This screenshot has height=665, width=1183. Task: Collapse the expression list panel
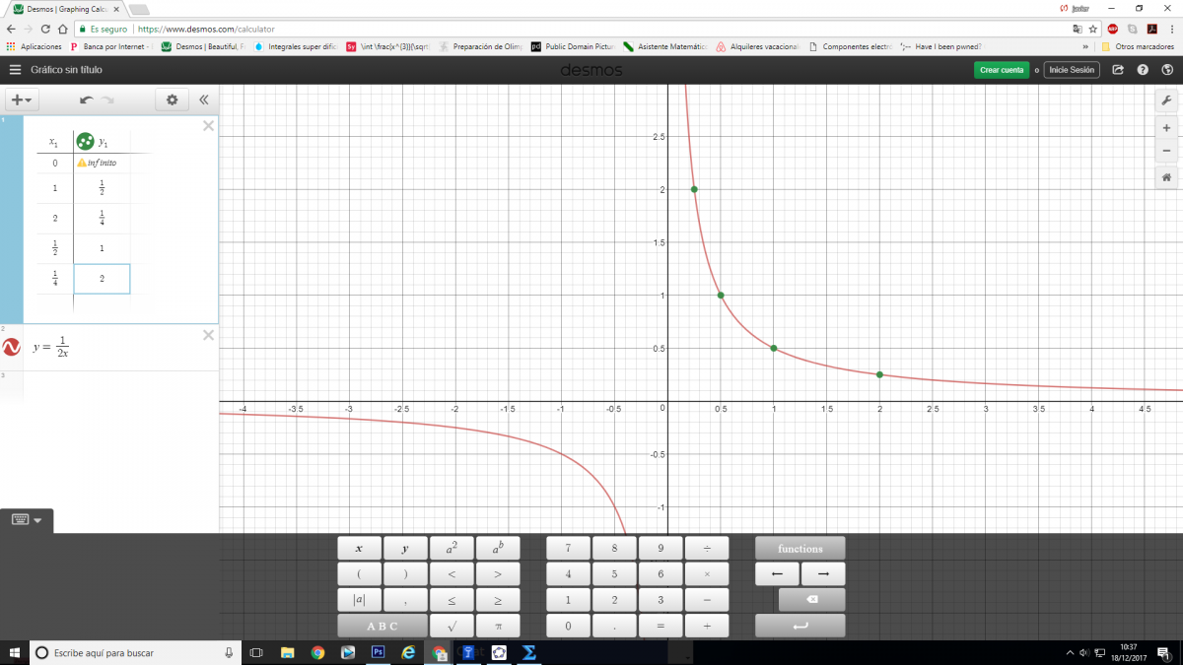204,100
